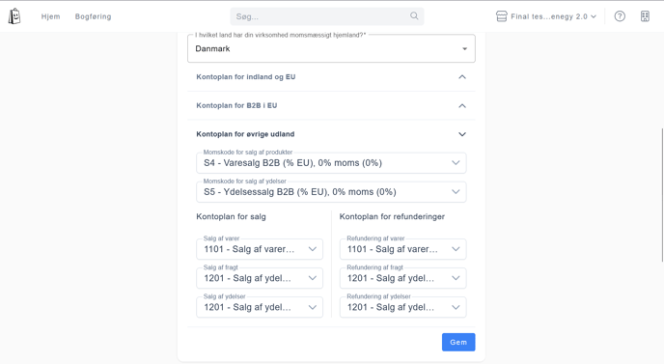Viewport: 664px width, 364px height.
Task: Open the Refundering af ydelser dropdown
Action: point(402,307)
